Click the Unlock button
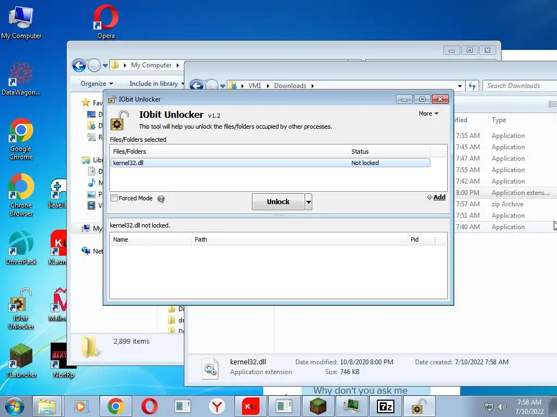The image size is (557, 417). point(278,202)
